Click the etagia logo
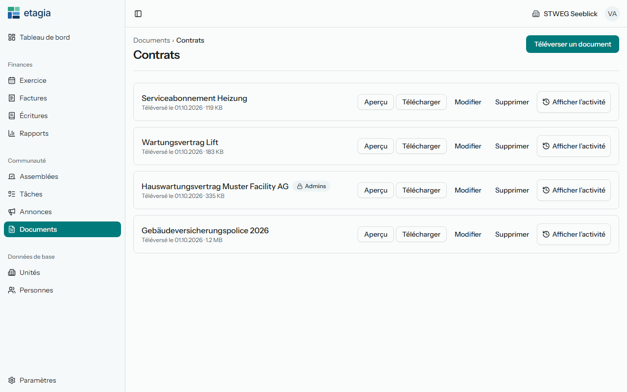627x392 pixels. [x=29, y=13]
